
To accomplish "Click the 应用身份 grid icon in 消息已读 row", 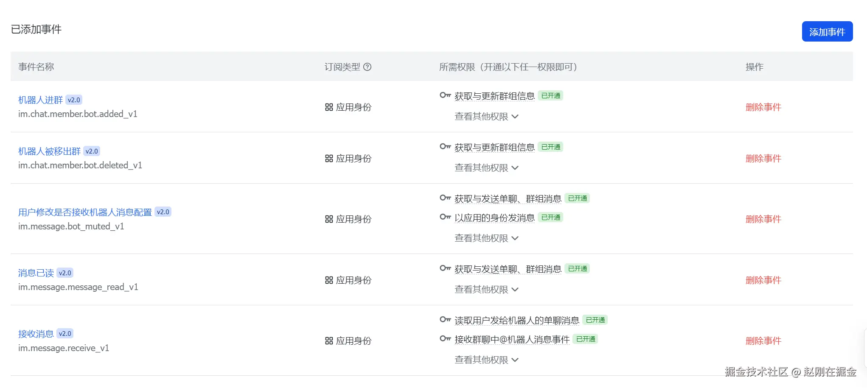I will coord(329,280).
